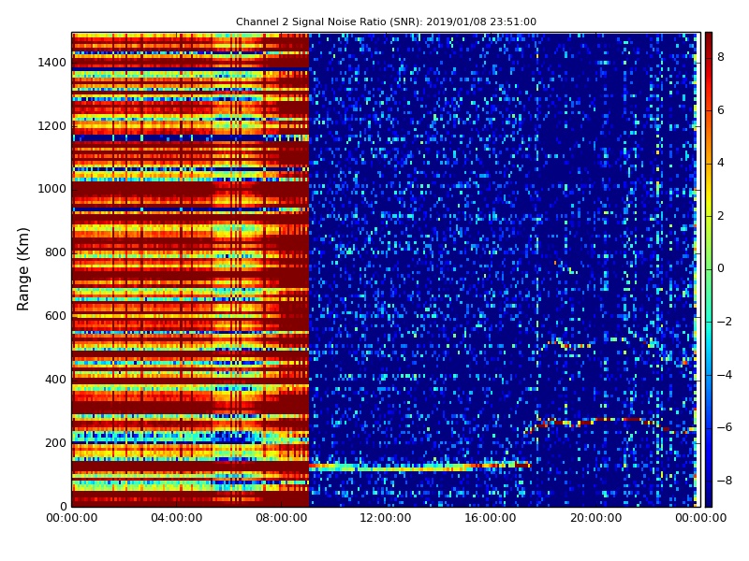
Task: Click the 20:00:00 time axis label
Action: pos(595,518)
